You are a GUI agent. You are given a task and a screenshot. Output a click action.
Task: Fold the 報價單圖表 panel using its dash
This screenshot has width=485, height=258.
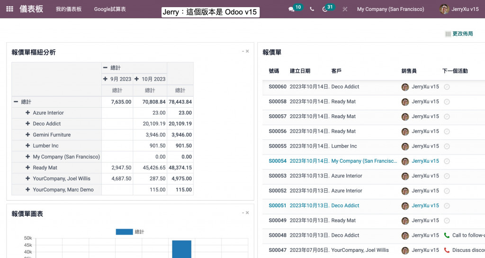(x=243, y=212)
